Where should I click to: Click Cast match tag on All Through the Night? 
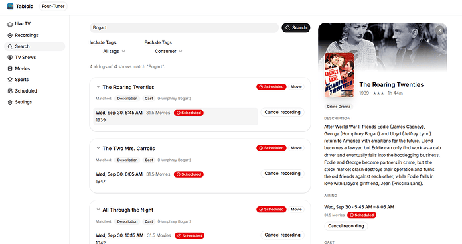pyautogui.click(x=149, y=221)
